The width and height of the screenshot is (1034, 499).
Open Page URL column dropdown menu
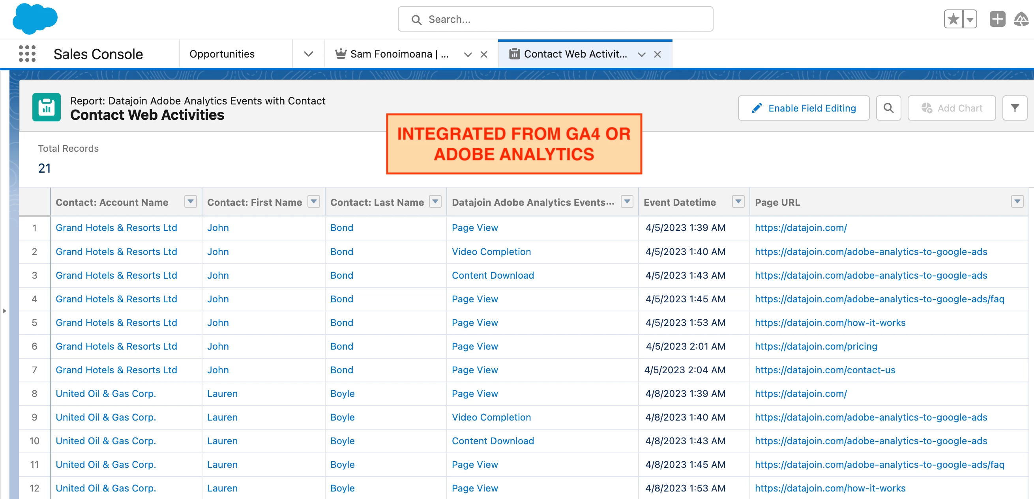coord(1017,201)
